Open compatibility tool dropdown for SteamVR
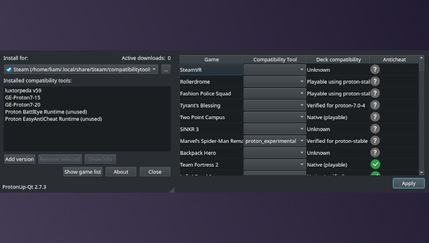This screenshot has height=243, width=429. pos(275,69)
